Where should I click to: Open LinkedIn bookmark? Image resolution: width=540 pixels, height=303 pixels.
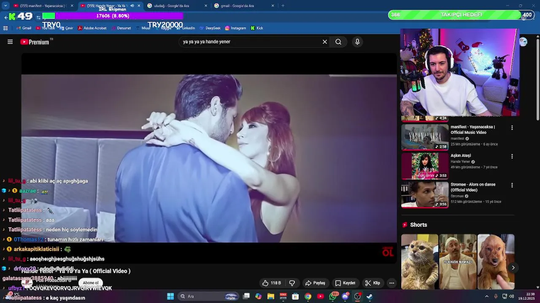[x=185, y=28]
